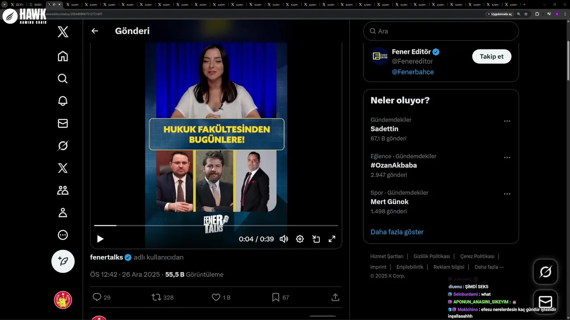Open Hizmet Şartları footer link

387,256
